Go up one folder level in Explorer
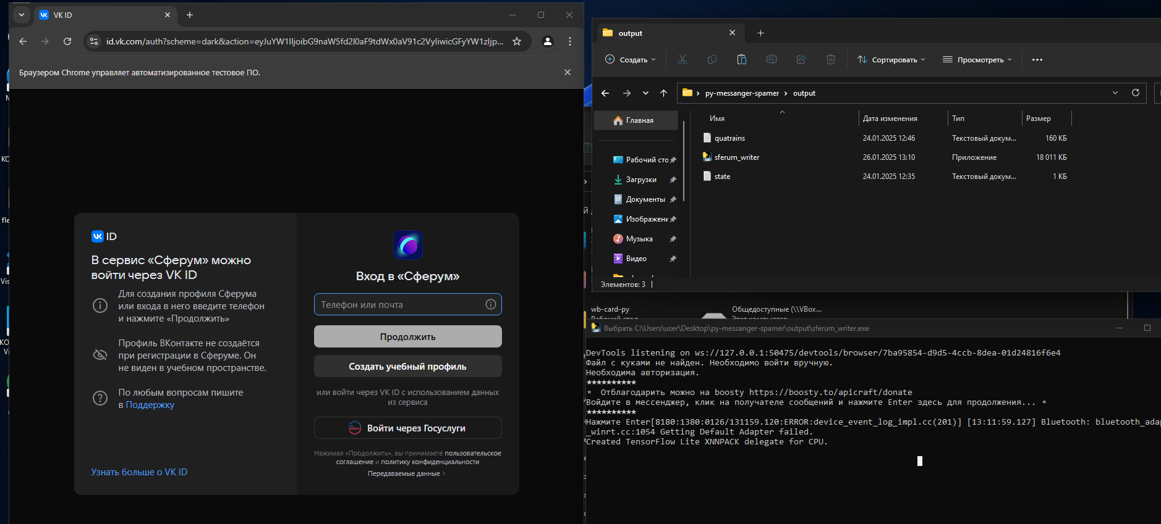The width and height of the screenshot is (1161, 524). pos(663,93)
